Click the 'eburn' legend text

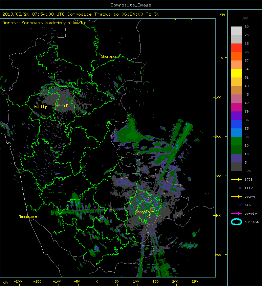[249, 196]
